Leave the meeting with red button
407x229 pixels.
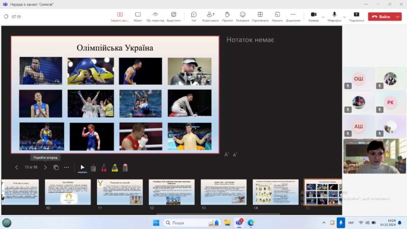(381, 17)
